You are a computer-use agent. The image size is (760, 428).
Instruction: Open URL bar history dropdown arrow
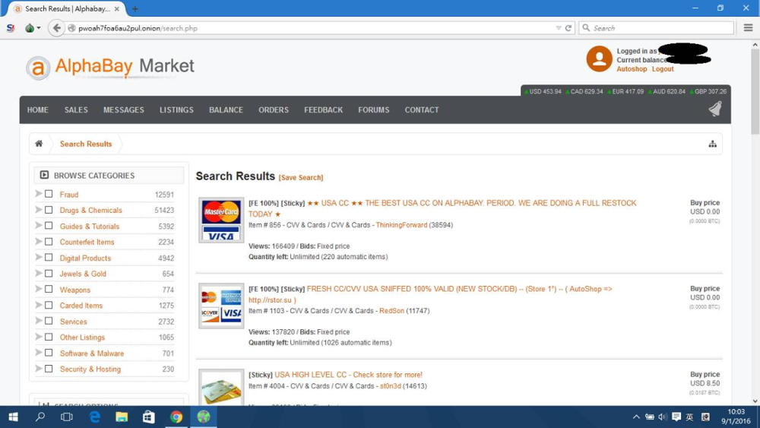[559, 28]
